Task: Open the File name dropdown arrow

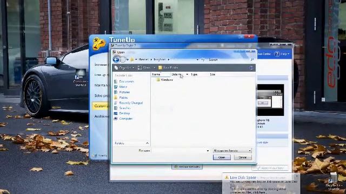Action: tap(208, 151)
